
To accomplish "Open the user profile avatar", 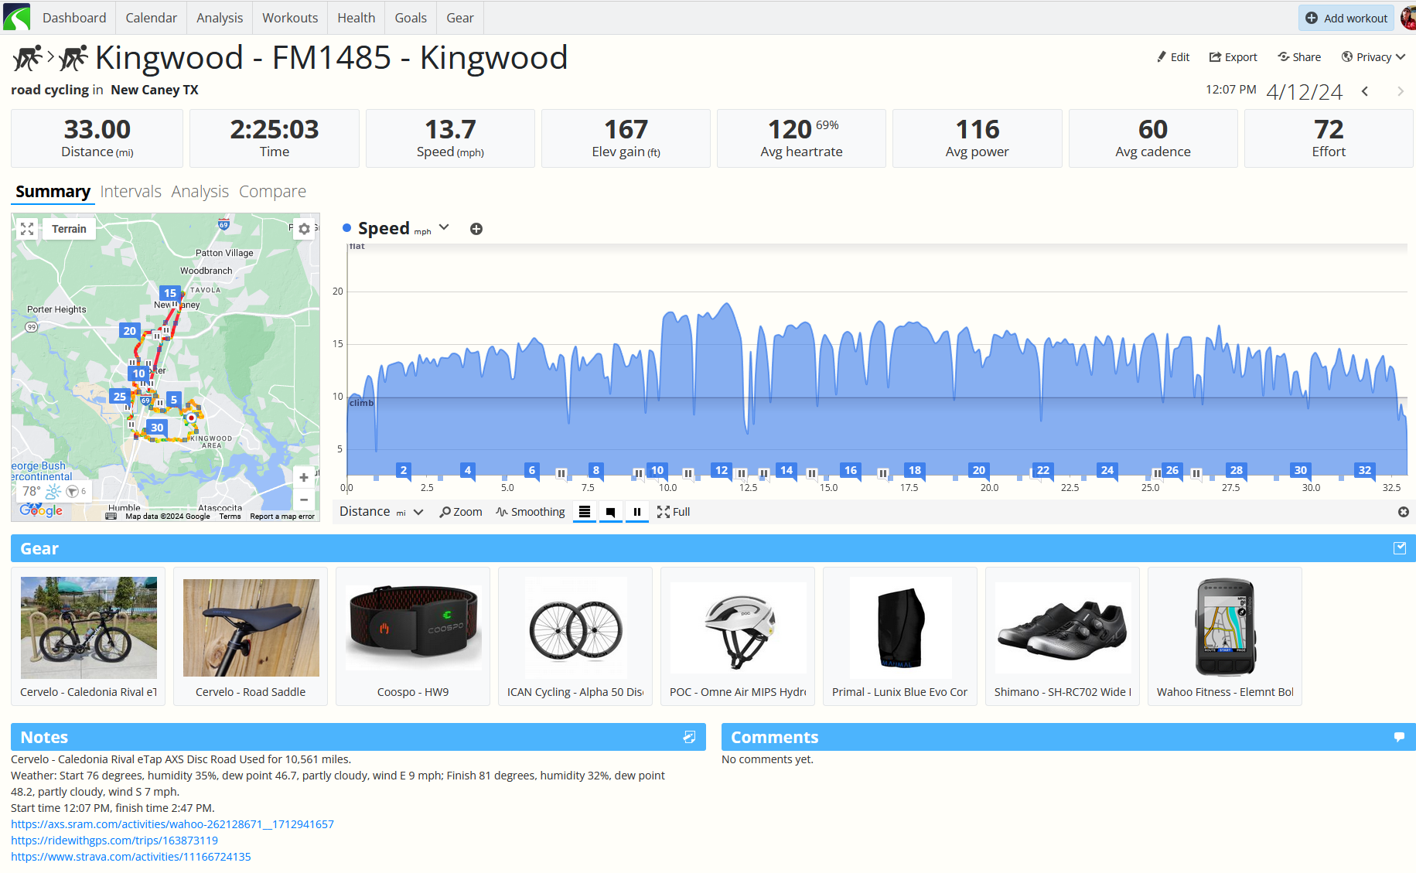I will click(x=1407, y=18).
